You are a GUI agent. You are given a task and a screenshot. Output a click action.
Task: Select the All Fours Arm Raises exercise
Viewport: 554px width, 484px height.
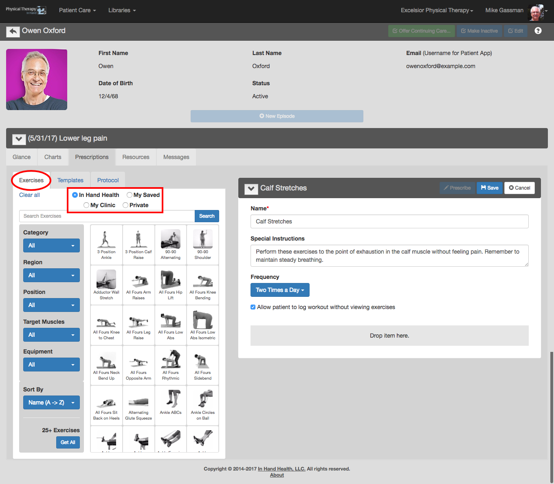pyautogui.click(x=138, y=285)
